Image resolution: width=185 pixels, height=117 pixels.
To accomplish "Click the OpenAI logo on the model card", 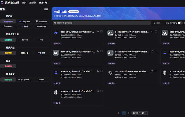I will (x=110, y=73).
